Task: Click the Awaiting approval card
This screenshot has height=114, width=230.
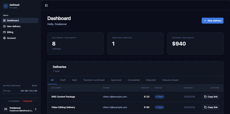Action: (135, 44)
